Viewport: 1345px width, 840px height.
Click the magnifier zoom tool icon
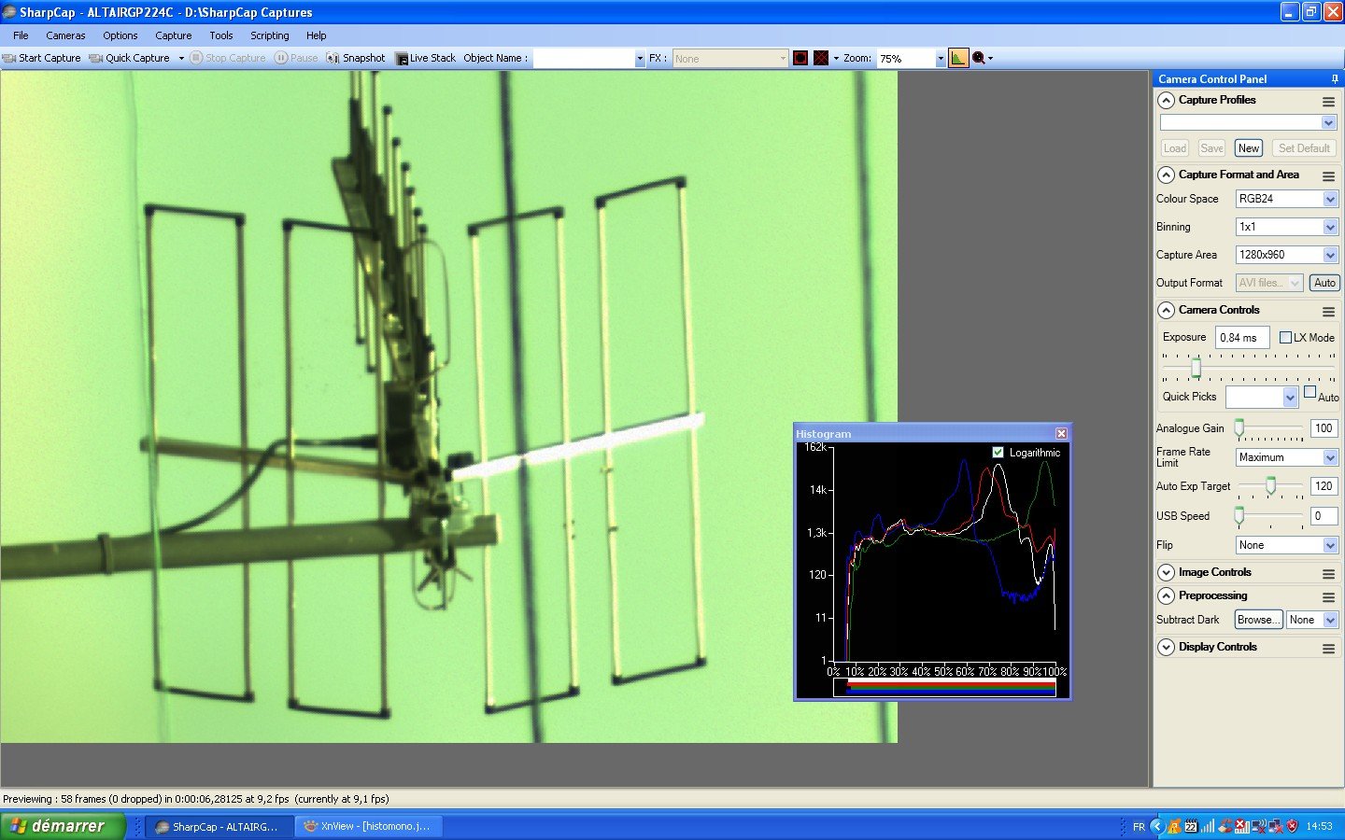point(979,58)
